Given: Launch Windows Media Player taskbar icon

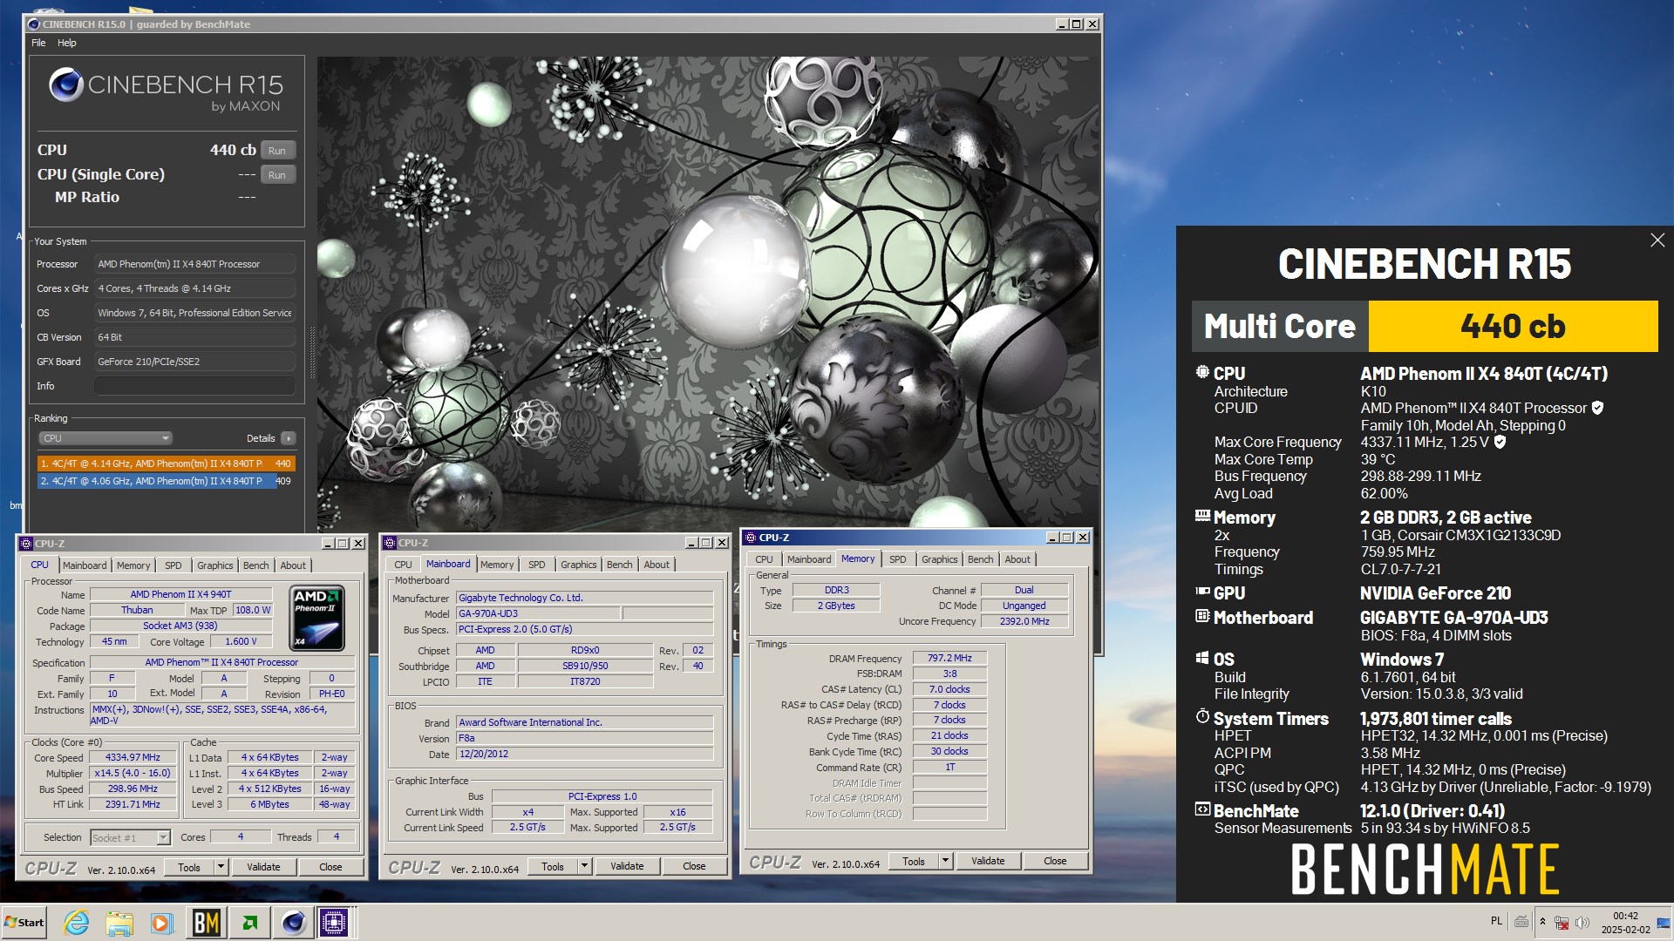Looking at the screenshot, I should click(x=161, y=922).
